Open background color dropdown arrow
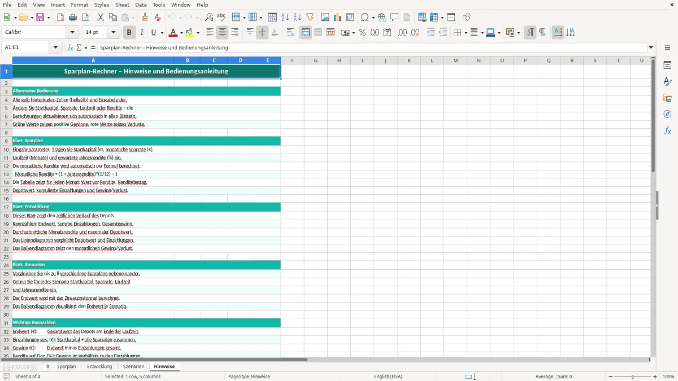 (198, 33)
